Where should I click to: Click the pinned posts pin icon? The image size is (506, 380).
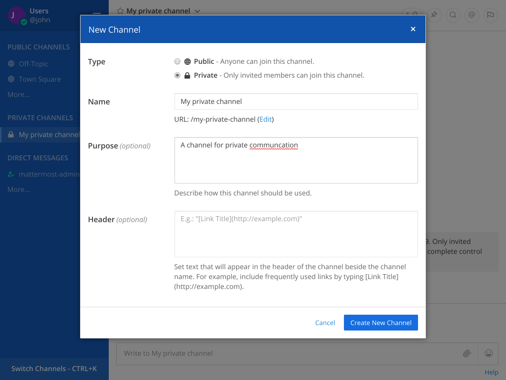(434, 15)
